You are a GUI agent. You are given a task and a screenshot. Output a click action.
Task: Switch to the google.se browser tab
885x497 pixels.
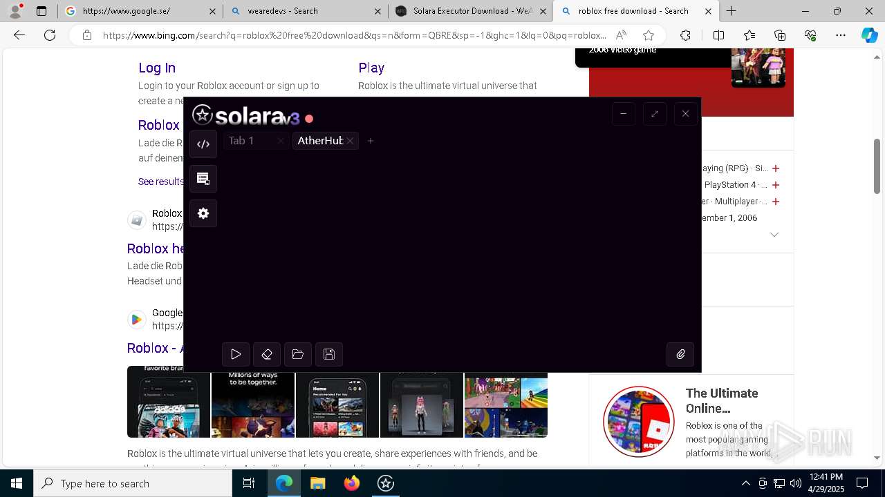(140, 11)
